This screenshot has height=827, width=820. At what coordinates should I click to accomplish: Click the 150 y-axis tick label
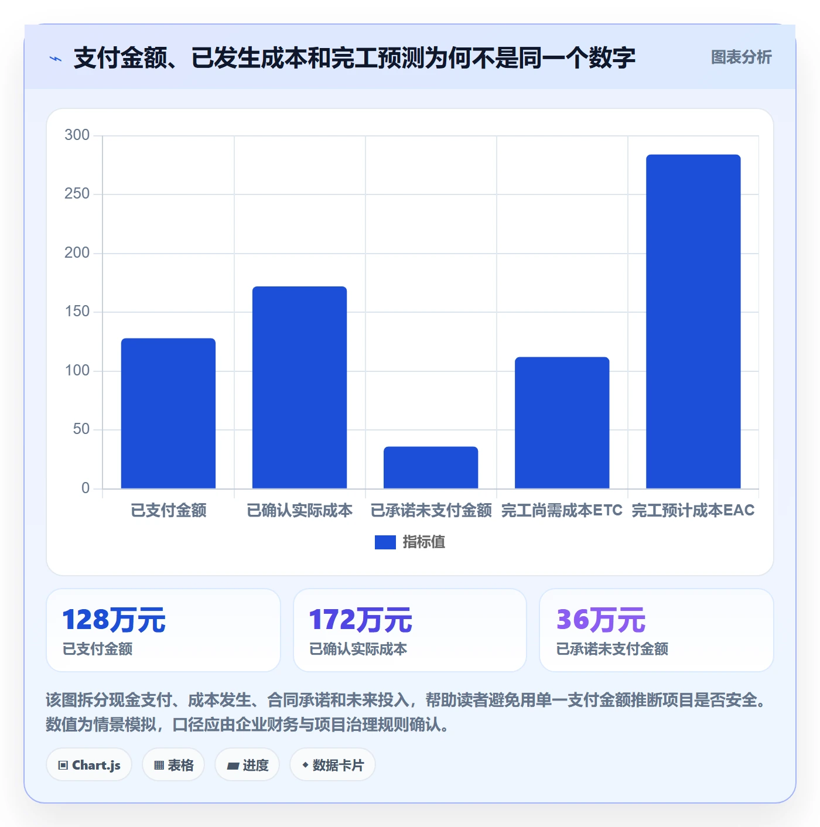tap(77, 312)
